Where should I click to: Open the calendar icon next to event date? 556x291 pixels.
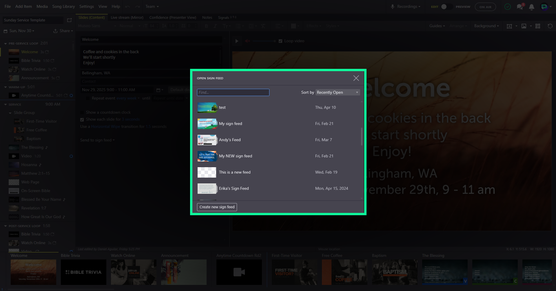pyautogui.click(x=158, y=90)
